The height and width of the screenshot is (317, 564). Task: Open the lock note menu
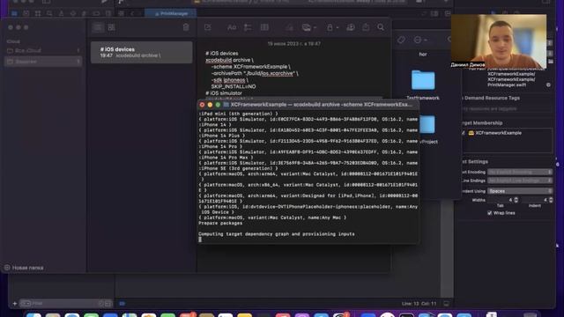point(332,27)
